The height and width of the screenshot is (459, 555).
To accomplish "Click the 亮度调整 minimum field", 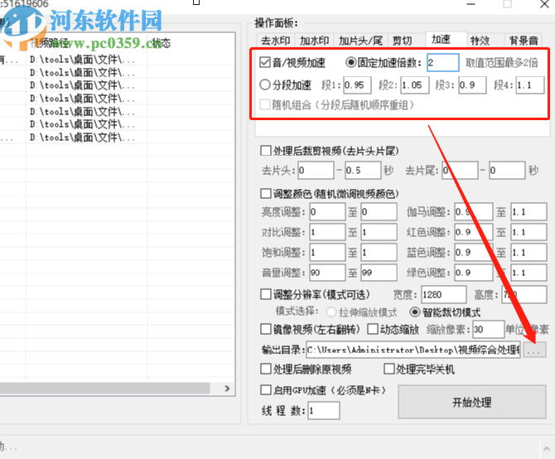I will pos(327,211).
